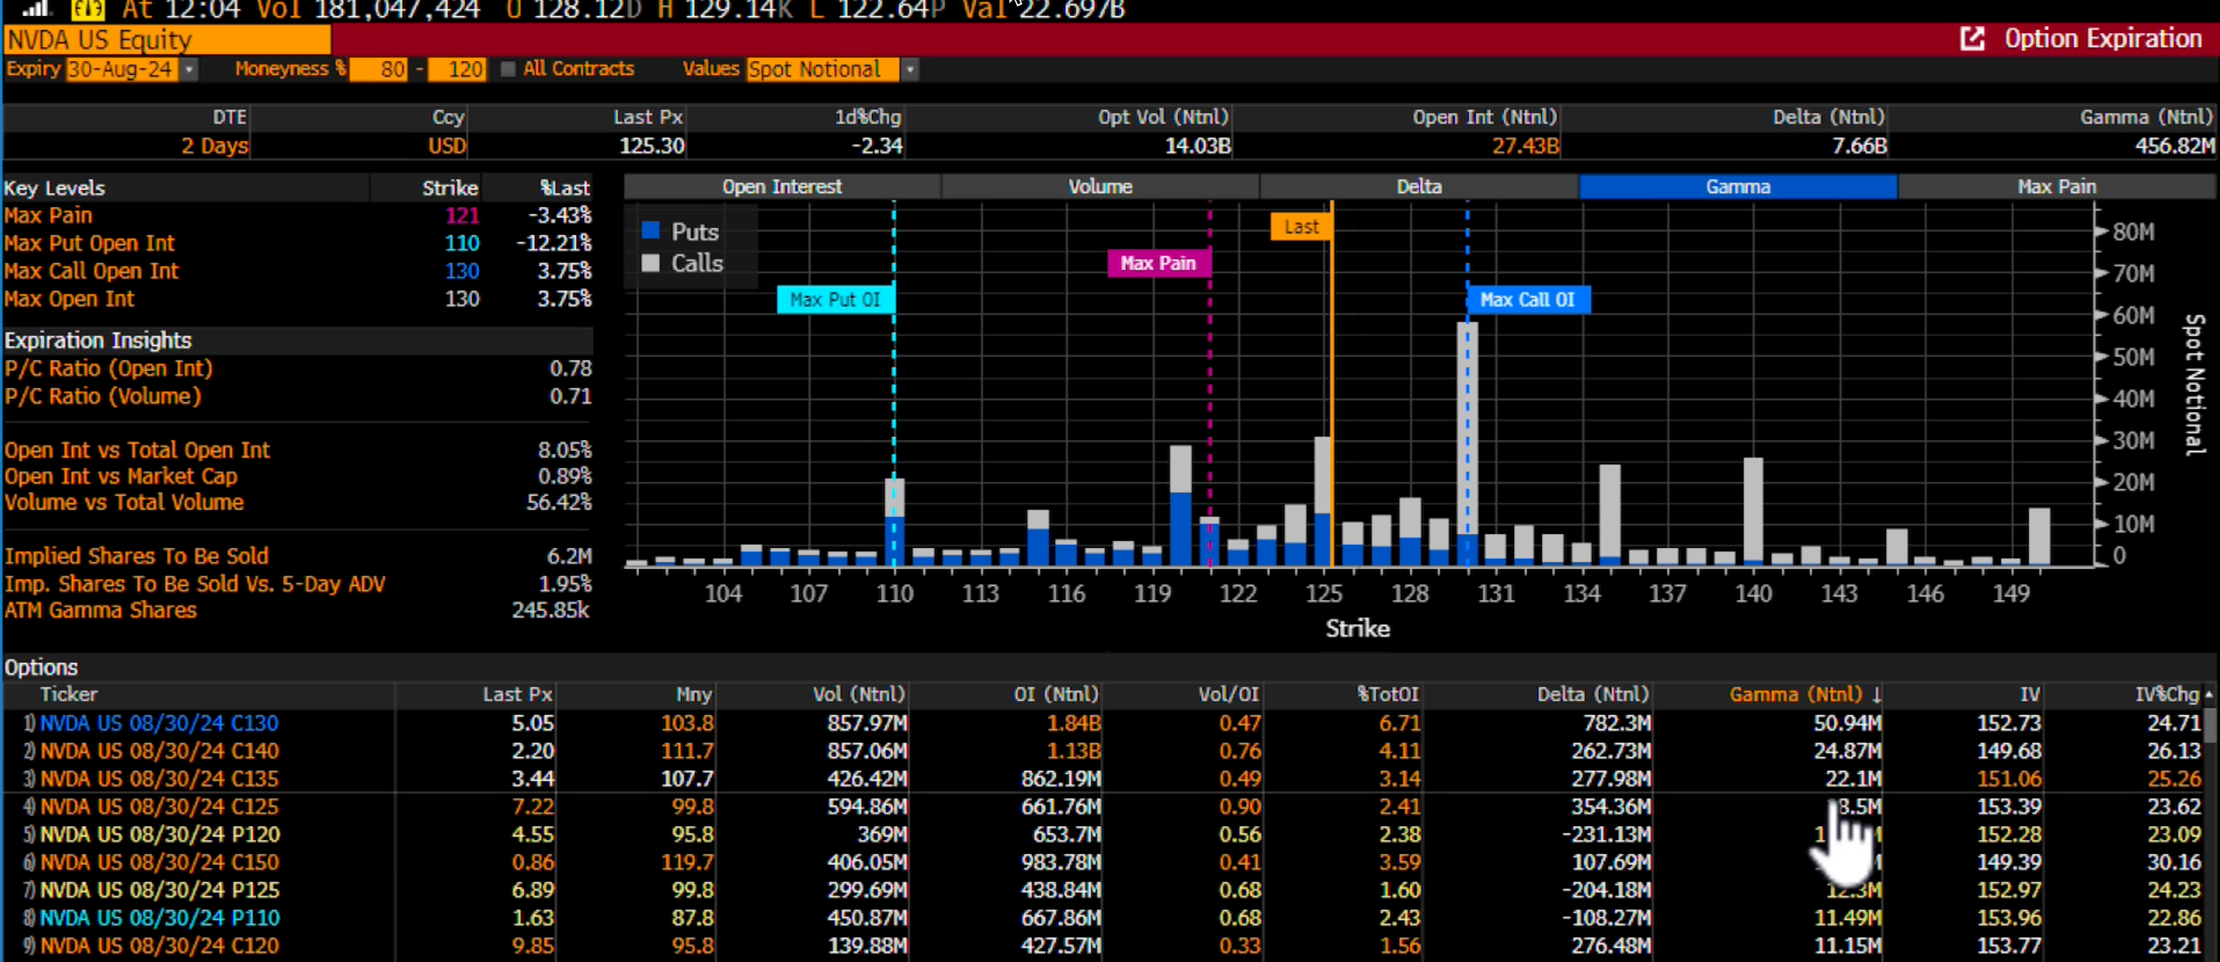Click the white Calls legend swatch
The image size is (2220, 962).
tap(651, 263)
